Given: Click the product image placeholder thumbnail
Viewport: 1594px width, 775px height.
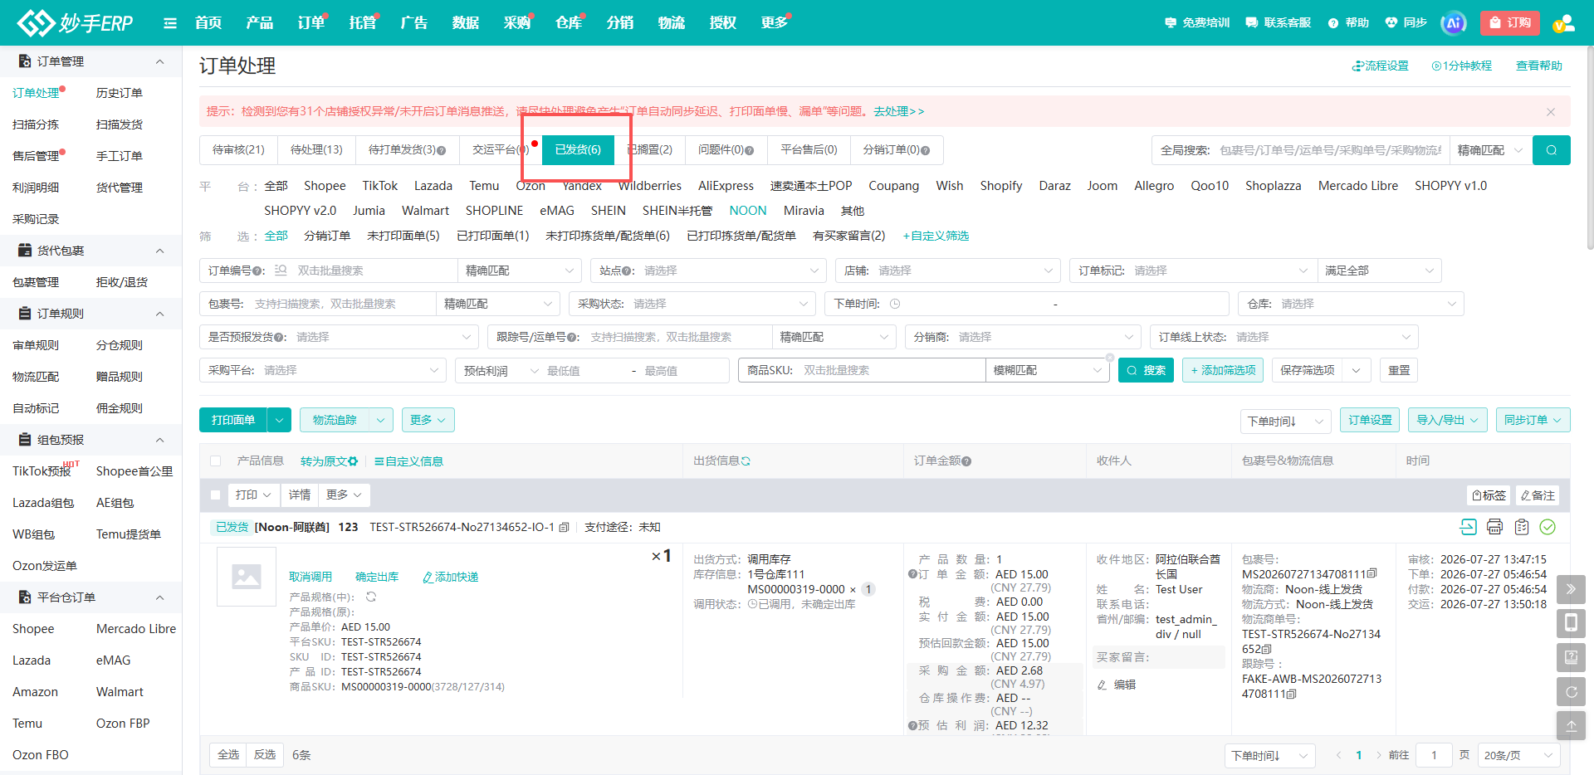Looking at the screenshot, I should (x=247, y=577).
